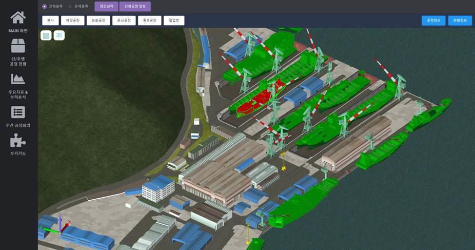Open 주간 공정회의 list icon
The height and width of the screenshot is (250, 475).
tap(18, 112)
